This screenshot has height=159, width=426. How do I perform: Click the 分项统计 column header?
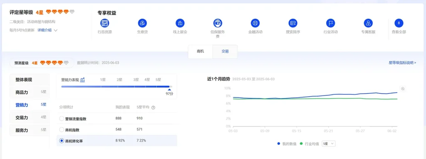pyautogui.click(x=66, y=107)
